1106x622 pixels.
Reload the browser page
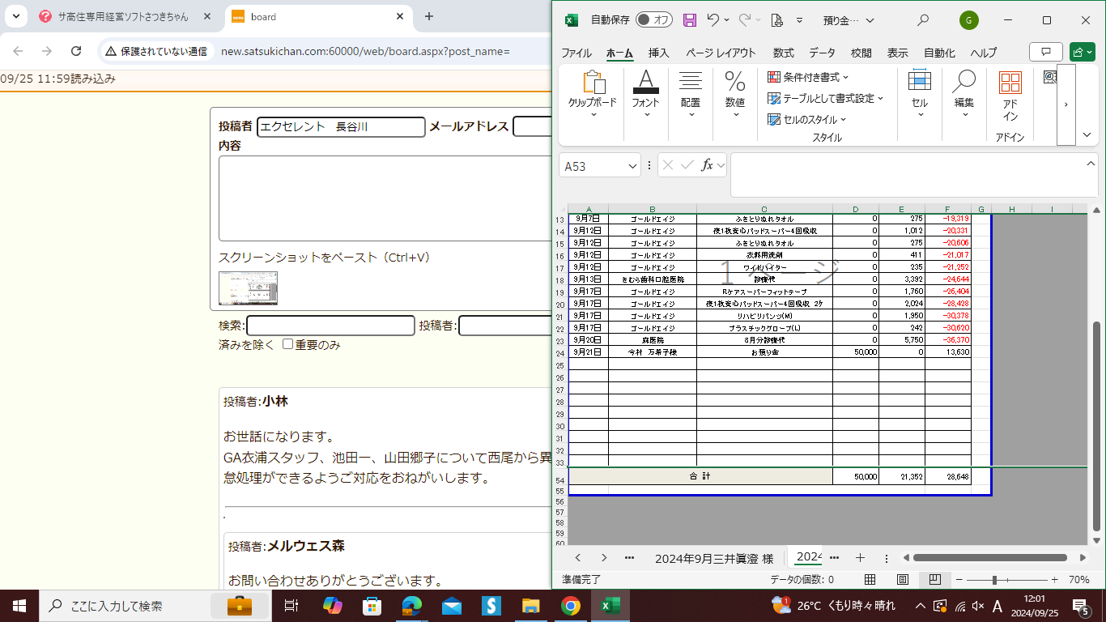point(76,51)
